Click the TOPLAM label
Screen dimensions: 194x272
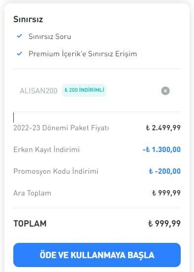pos(30,224)
